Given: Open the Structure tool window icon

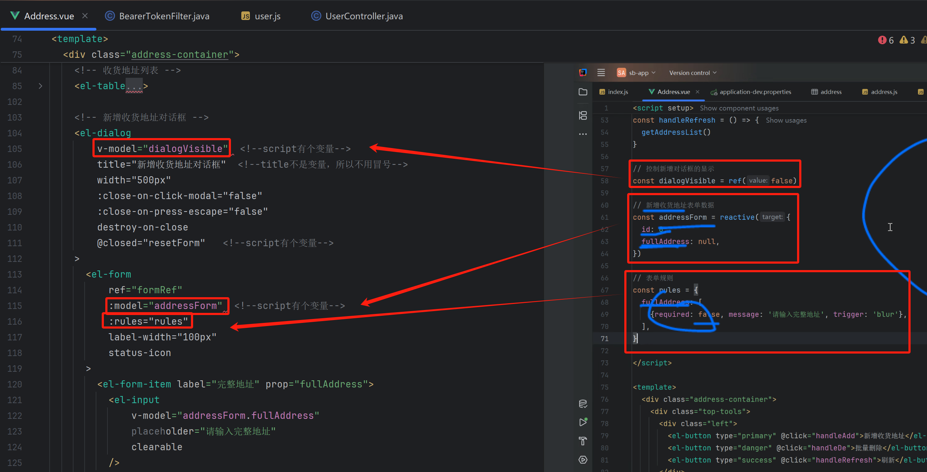Looking at the screenshot, I should pos(583,116).
